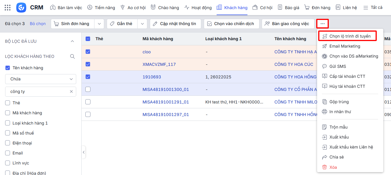
Task: Open the 'Chứa' condition dropdown
Action: [41, 79]
